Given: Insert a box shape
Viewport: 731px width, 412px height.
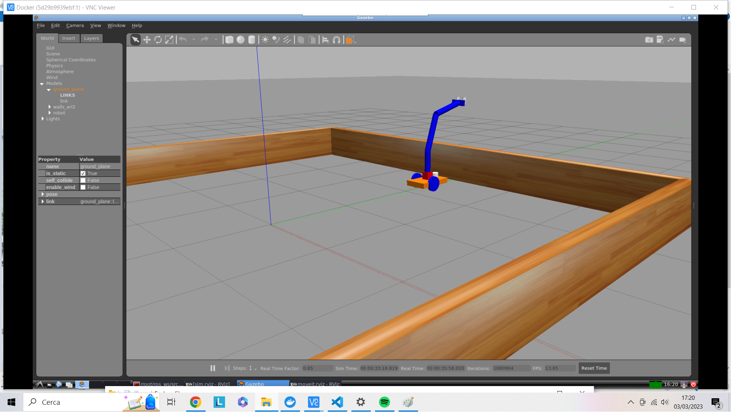Looking at the screenshot, I should (x=229, y=40).
